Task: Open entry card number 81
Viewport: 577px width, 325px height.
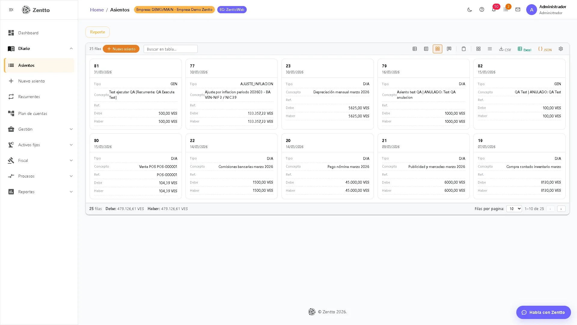Action: [x=136, y=94]
